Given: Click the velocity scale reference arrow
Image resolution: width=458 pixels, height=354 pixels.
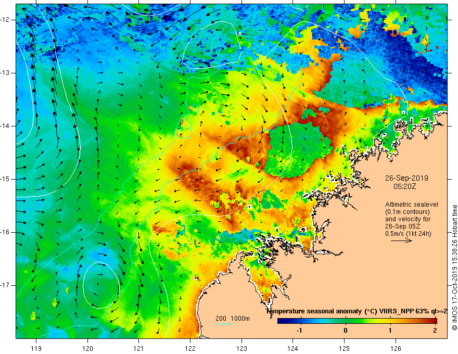Looking at the screenshot, I should point(401,241).
